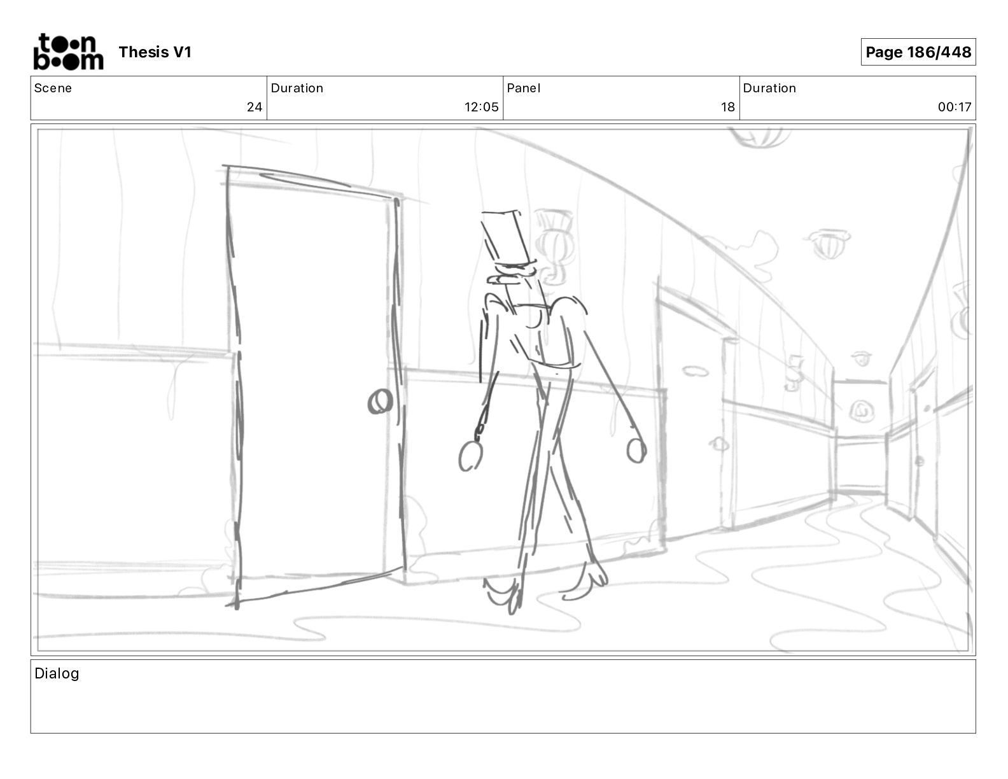Click the scene duration value '12:05'
This screenshot has width=1008, height=779.
[482, 107]
